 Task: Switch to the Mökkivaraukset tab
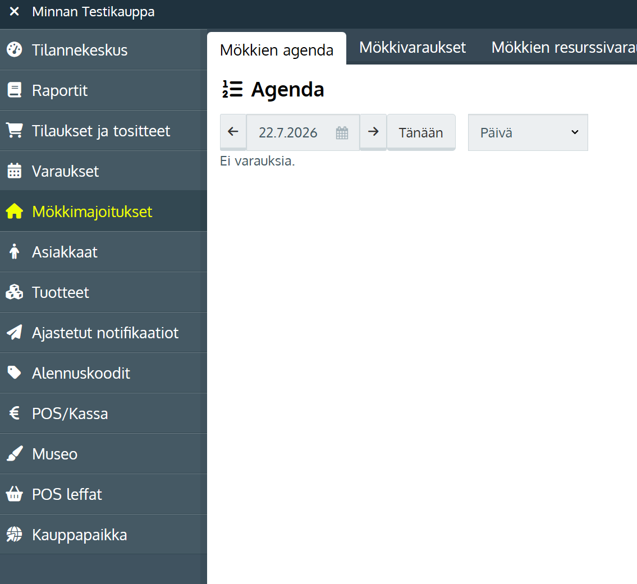coord(413,48)
